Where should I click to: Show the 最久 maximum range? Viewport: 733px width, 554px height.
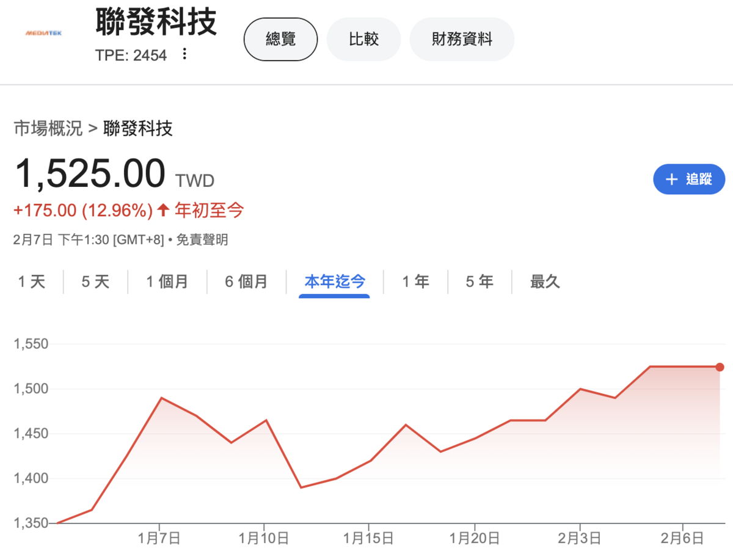point(545,282)
